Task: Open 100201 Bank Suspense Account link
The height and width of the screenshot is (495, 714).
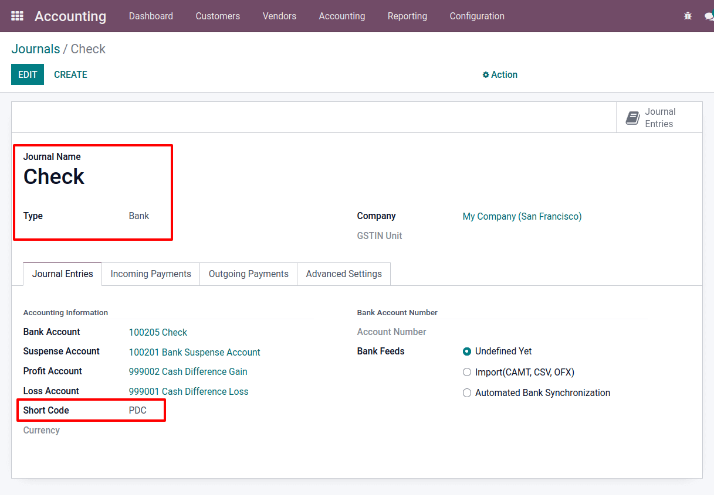Action: pos(194,353)
